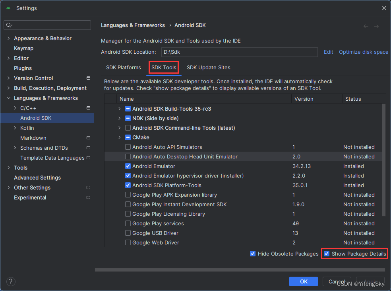This screenshot has width=391, height=291.
Task: Expand NDK (Side by side) row
Action: coord(120,118)
